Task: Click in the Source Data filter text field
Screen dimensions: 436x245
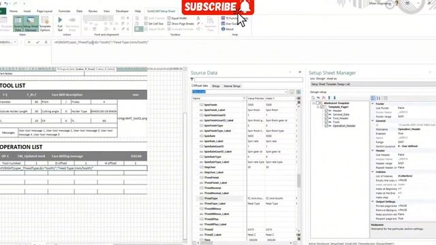Action: click(x=249, y=80)
